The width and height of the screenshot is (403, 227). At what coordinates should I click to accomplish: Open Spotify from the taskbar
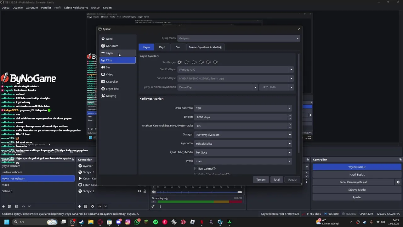[156, 222]
